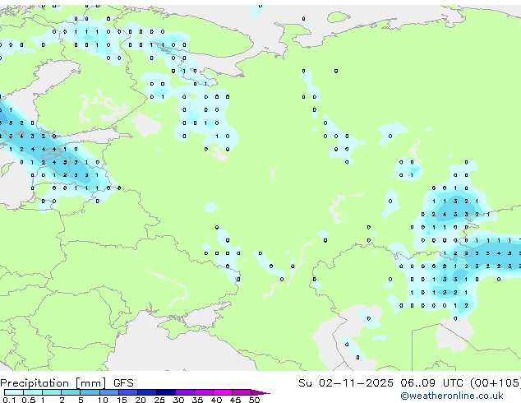Pick the 25–30 mm legend swatch
The width and height of the screenshot is (521, 403).
(165, 392)
